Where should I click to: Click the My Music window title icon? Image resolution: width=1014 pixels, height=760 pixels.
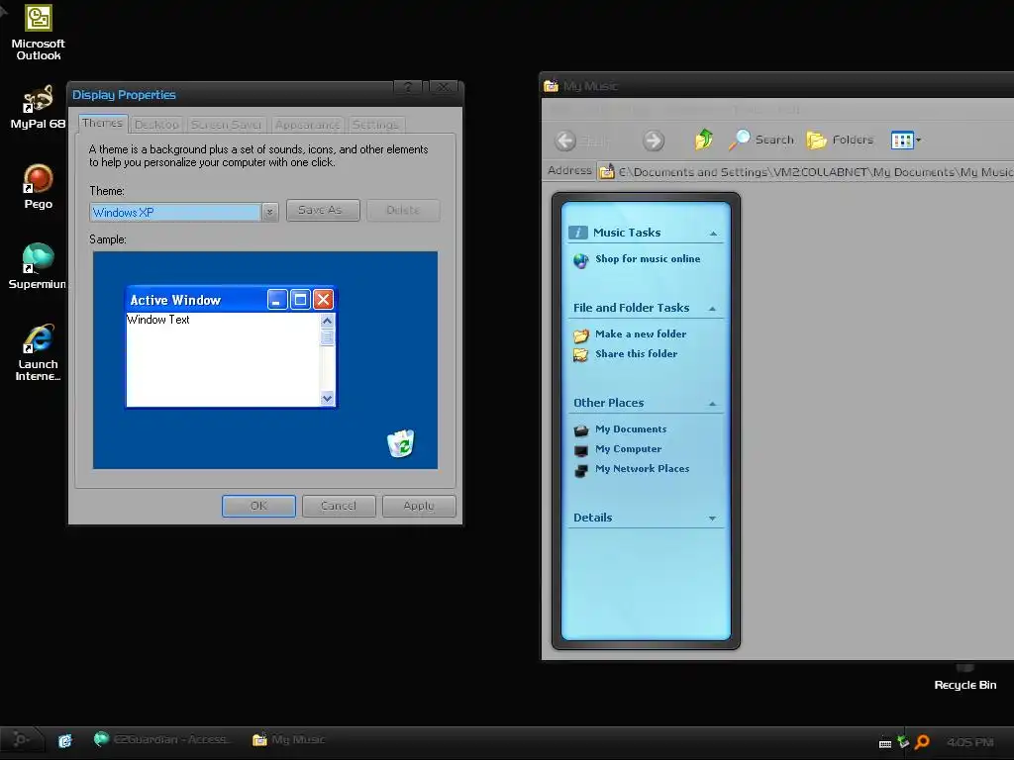tap(551, 86)
